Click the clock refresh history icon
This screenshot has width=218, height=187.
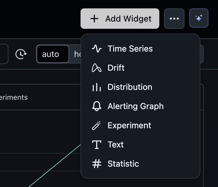tap(21, 54)
